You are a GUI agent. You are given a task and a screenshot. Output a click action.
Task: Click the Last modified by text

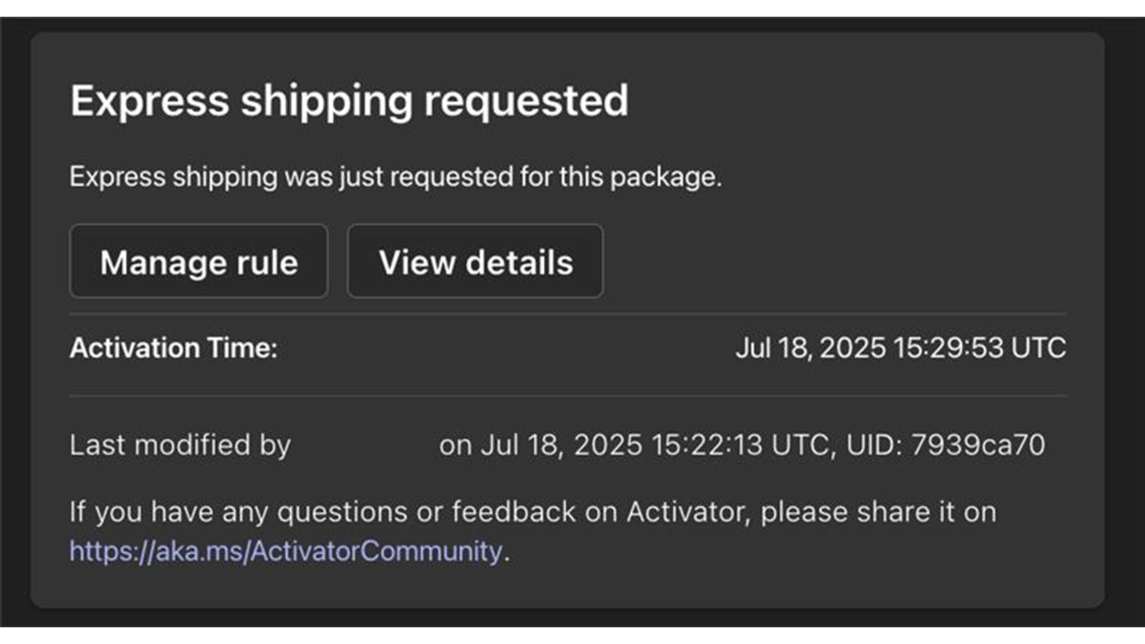coord(180,444)
